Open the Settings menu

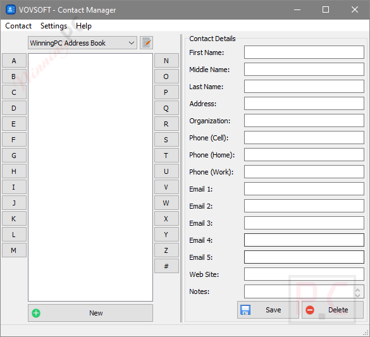click(x=54, y=26)
